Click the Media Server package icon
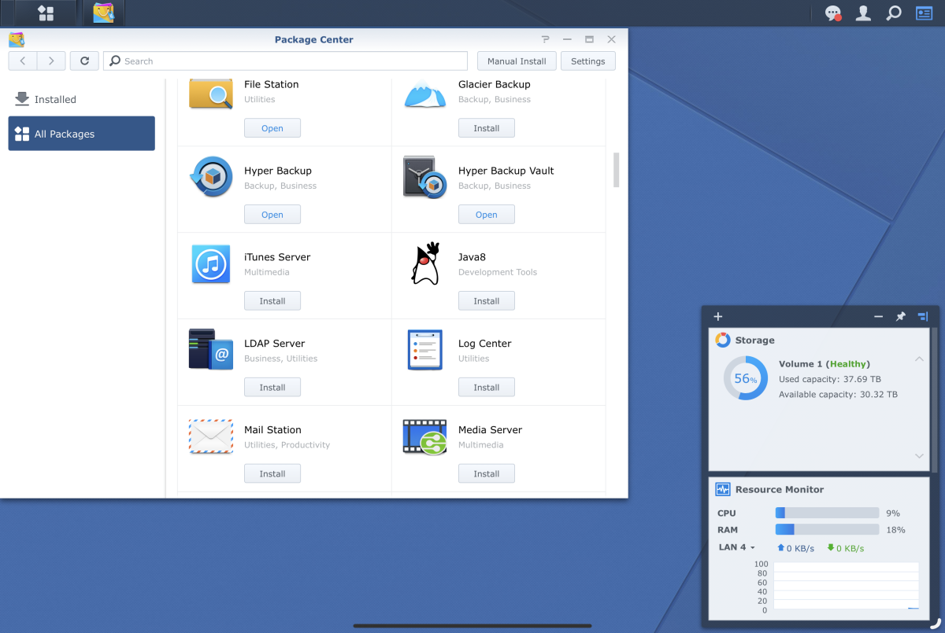Image resolution: width=945 pixels, height=633 pixels. coord(425,436)
